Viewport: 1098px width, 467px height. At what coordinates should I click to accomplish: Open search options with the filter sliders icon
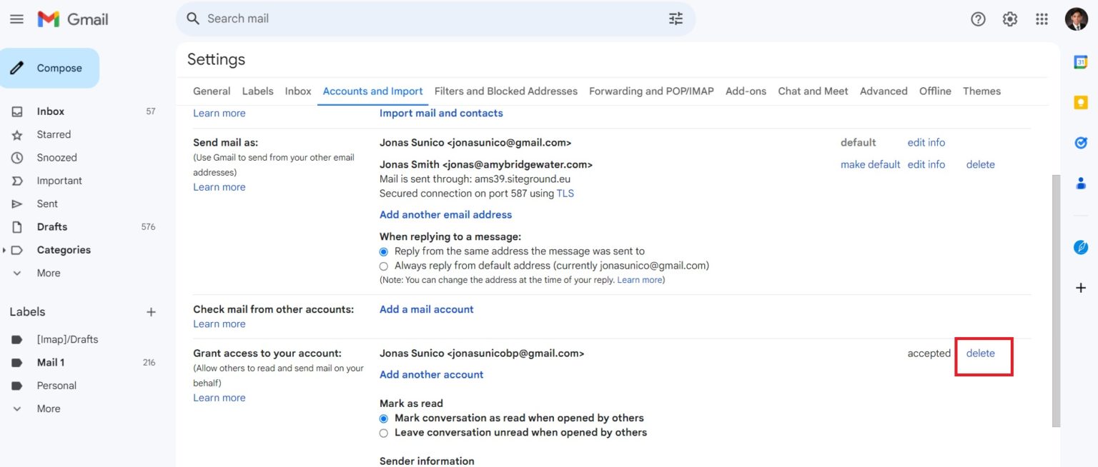(x=676, y=18)
